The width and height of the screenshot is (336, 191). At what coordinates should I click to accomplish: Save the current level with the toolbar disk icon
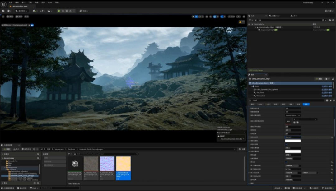pos(3,11)
